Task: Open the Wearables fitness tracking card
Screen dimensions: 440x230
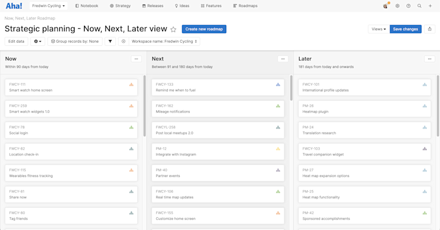Action: coord(71,173)
